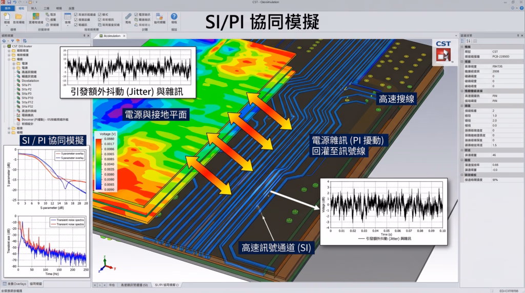This screenshot has height=293, width=525.
Task: Click the Voltage color scale legend
Action: 106,161
